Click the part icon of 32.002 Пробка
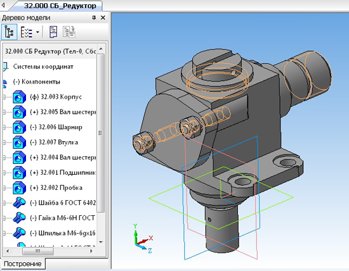The height and width of the screenshot is (271, 349). (19, 187)
